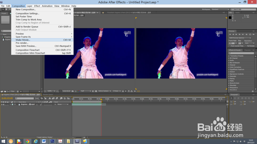
Task: Jump to last frame in Preview
Action: (x=243, y=35)
